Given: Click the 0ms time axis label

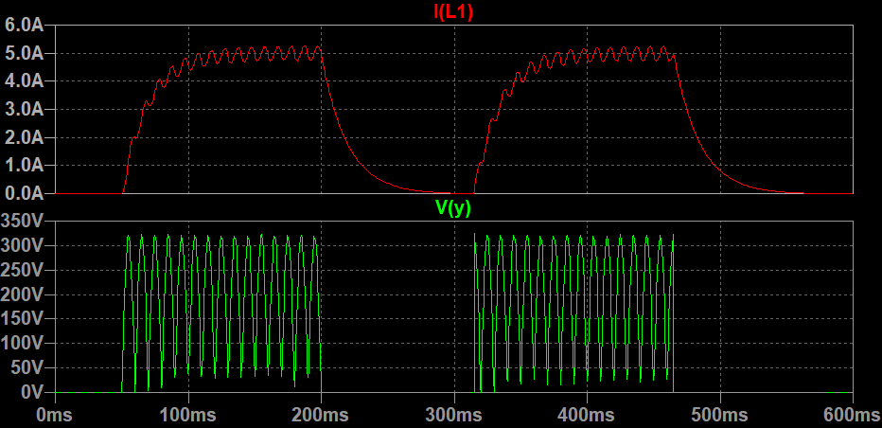Looking at the screenshot, I should tap(55, 416).
